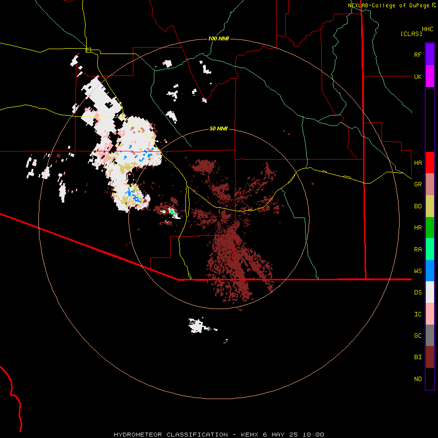Screen dimensions: 438x438
Task: Click the BD legend label
Action: pyautogui.click(x=418, y=206)
